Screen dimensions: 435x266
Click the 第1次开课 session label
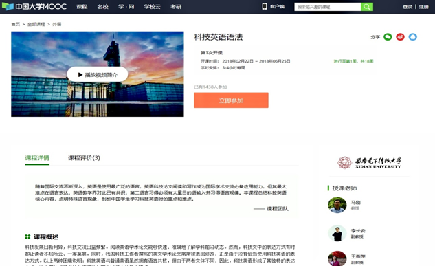(x=212, y=53)
